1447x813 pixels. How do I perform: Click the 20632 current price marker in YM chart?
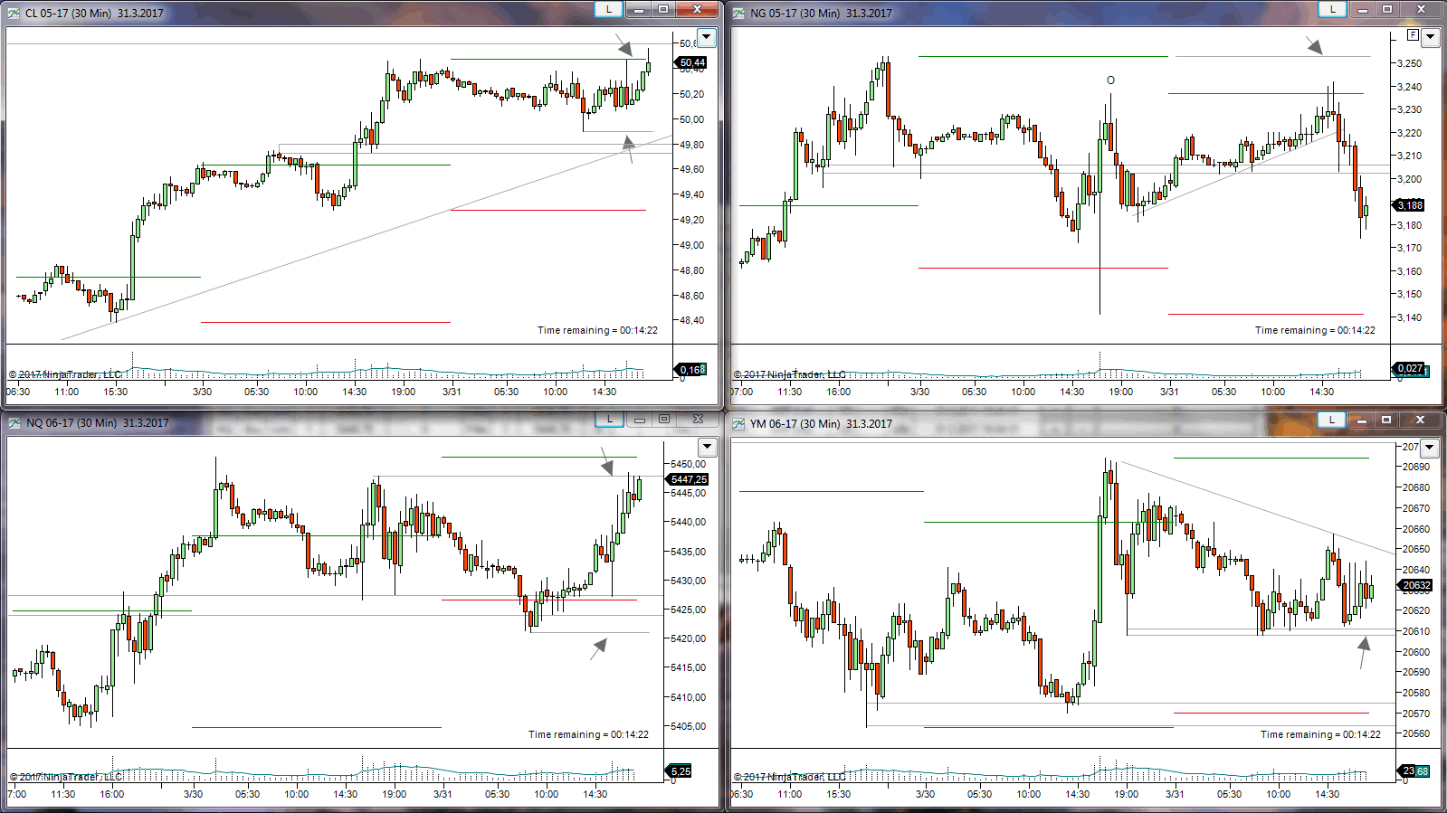(x=1415, y=585)
